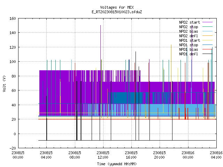Click the 'Volt (V)' y-axis label
Viewport: 223px width, 167px height.
(5, 83)
